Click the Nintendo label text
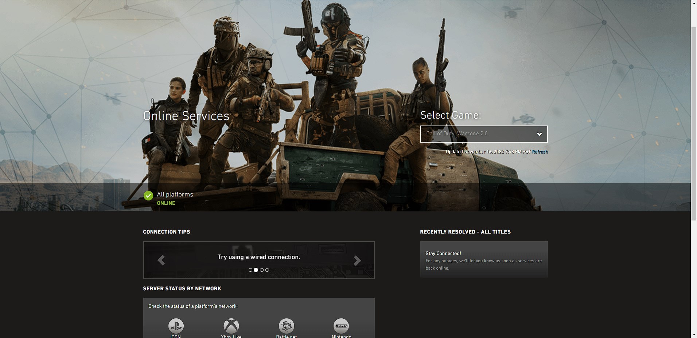 click(x=341, y=337)
